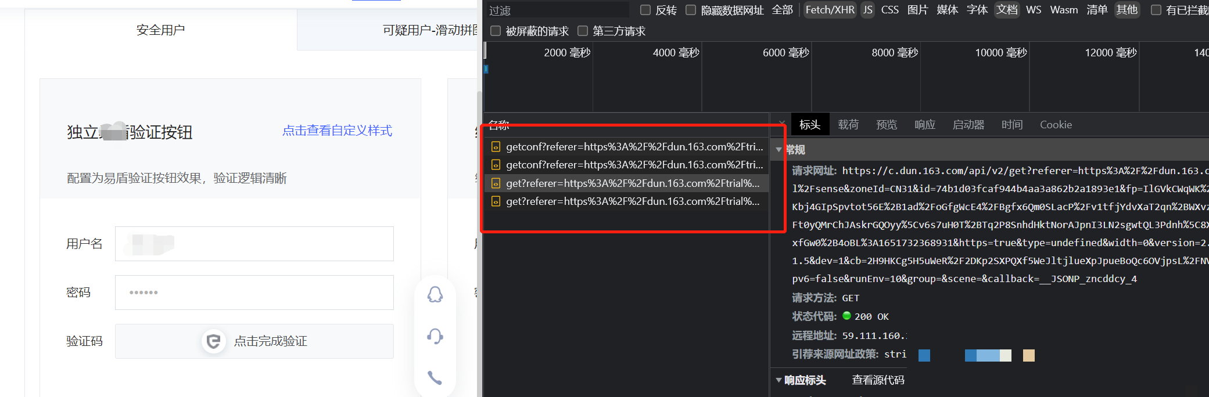Collapse the 常规 general section
Viewport: 1209px width, 397px height.
[779, 150]
